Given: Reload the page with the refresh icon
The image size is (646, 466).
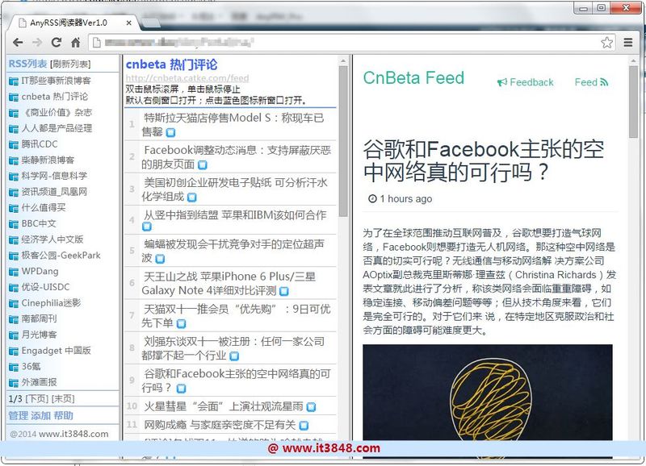Looking at the screenshot, I should pos(57,42).
